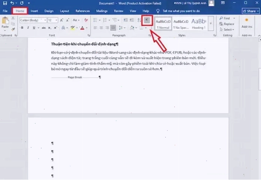This screenshot has height=180, width=261.
Task: Open Text Effects and Typography
Action: click(x=63, y=28)
